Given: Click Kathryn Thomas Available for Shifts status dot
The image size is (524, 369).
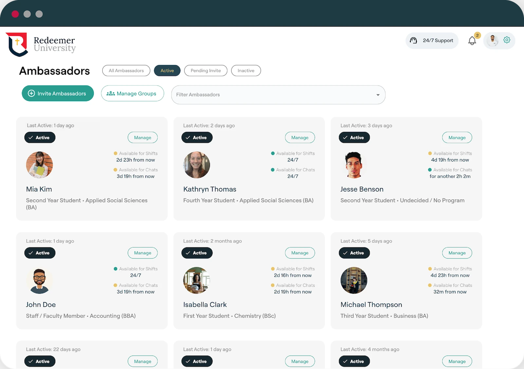Looking at the screenshot, I should pos(273,153).
